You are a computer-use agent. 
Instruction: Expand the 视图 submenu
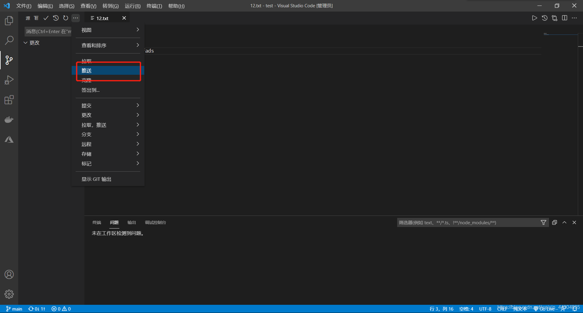(108, 30)
